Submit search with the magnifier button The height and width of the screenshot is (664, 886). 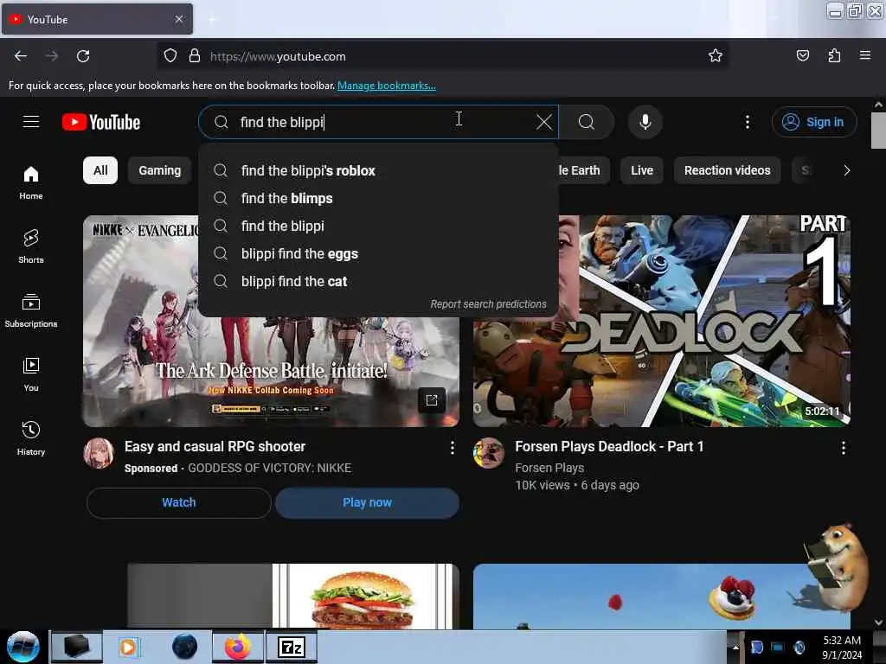click(x=587, y=122)
